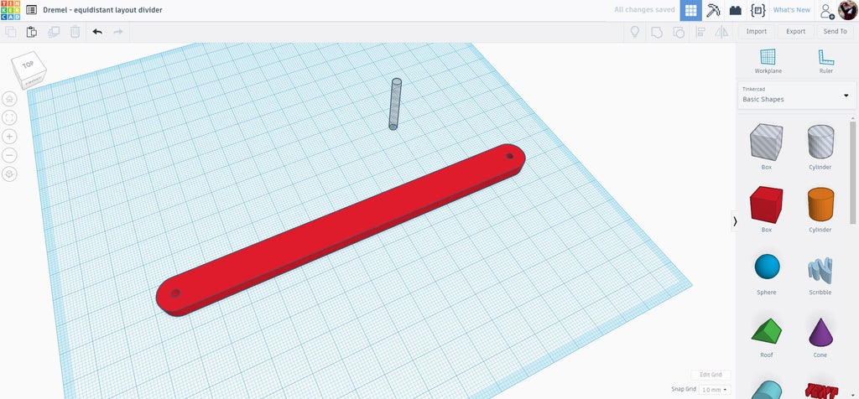Click the Edit Grid button

point(711,375)
